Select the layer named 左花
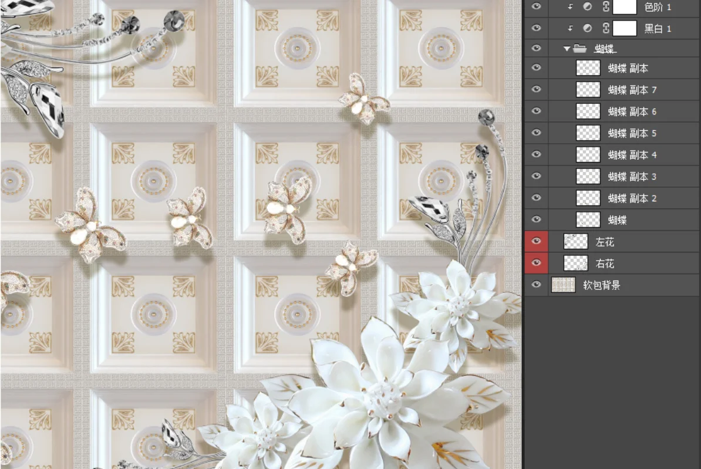Screen dimensions: 701x469 (605, 242)
